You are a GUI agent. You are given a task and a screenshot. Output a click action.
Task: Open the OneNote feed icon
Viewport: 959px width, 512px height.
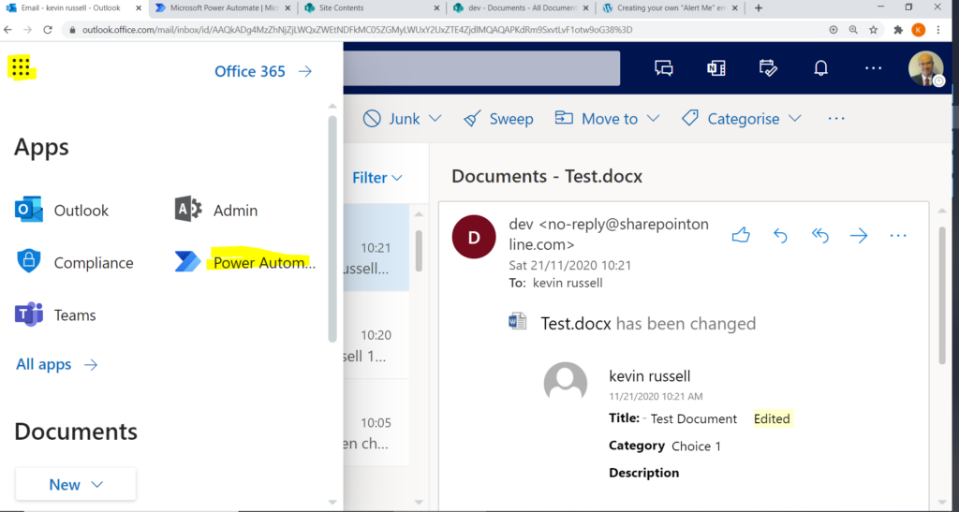pos(716,67)
